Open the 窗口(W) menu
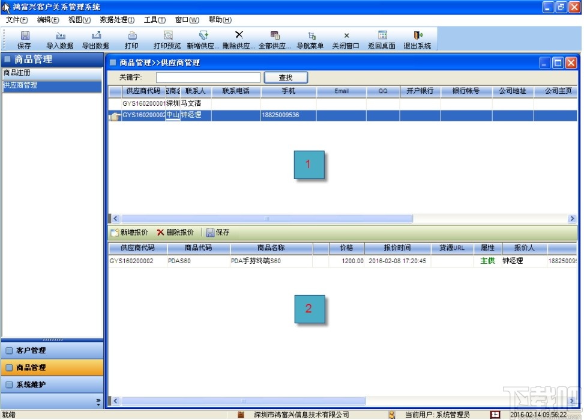The width and height of the screenshot is (584, 420). [187, 20]
